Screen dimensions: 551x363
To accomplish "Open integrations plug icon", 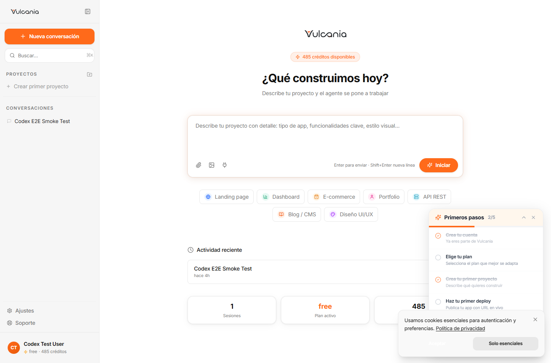I will click(225, 165).
